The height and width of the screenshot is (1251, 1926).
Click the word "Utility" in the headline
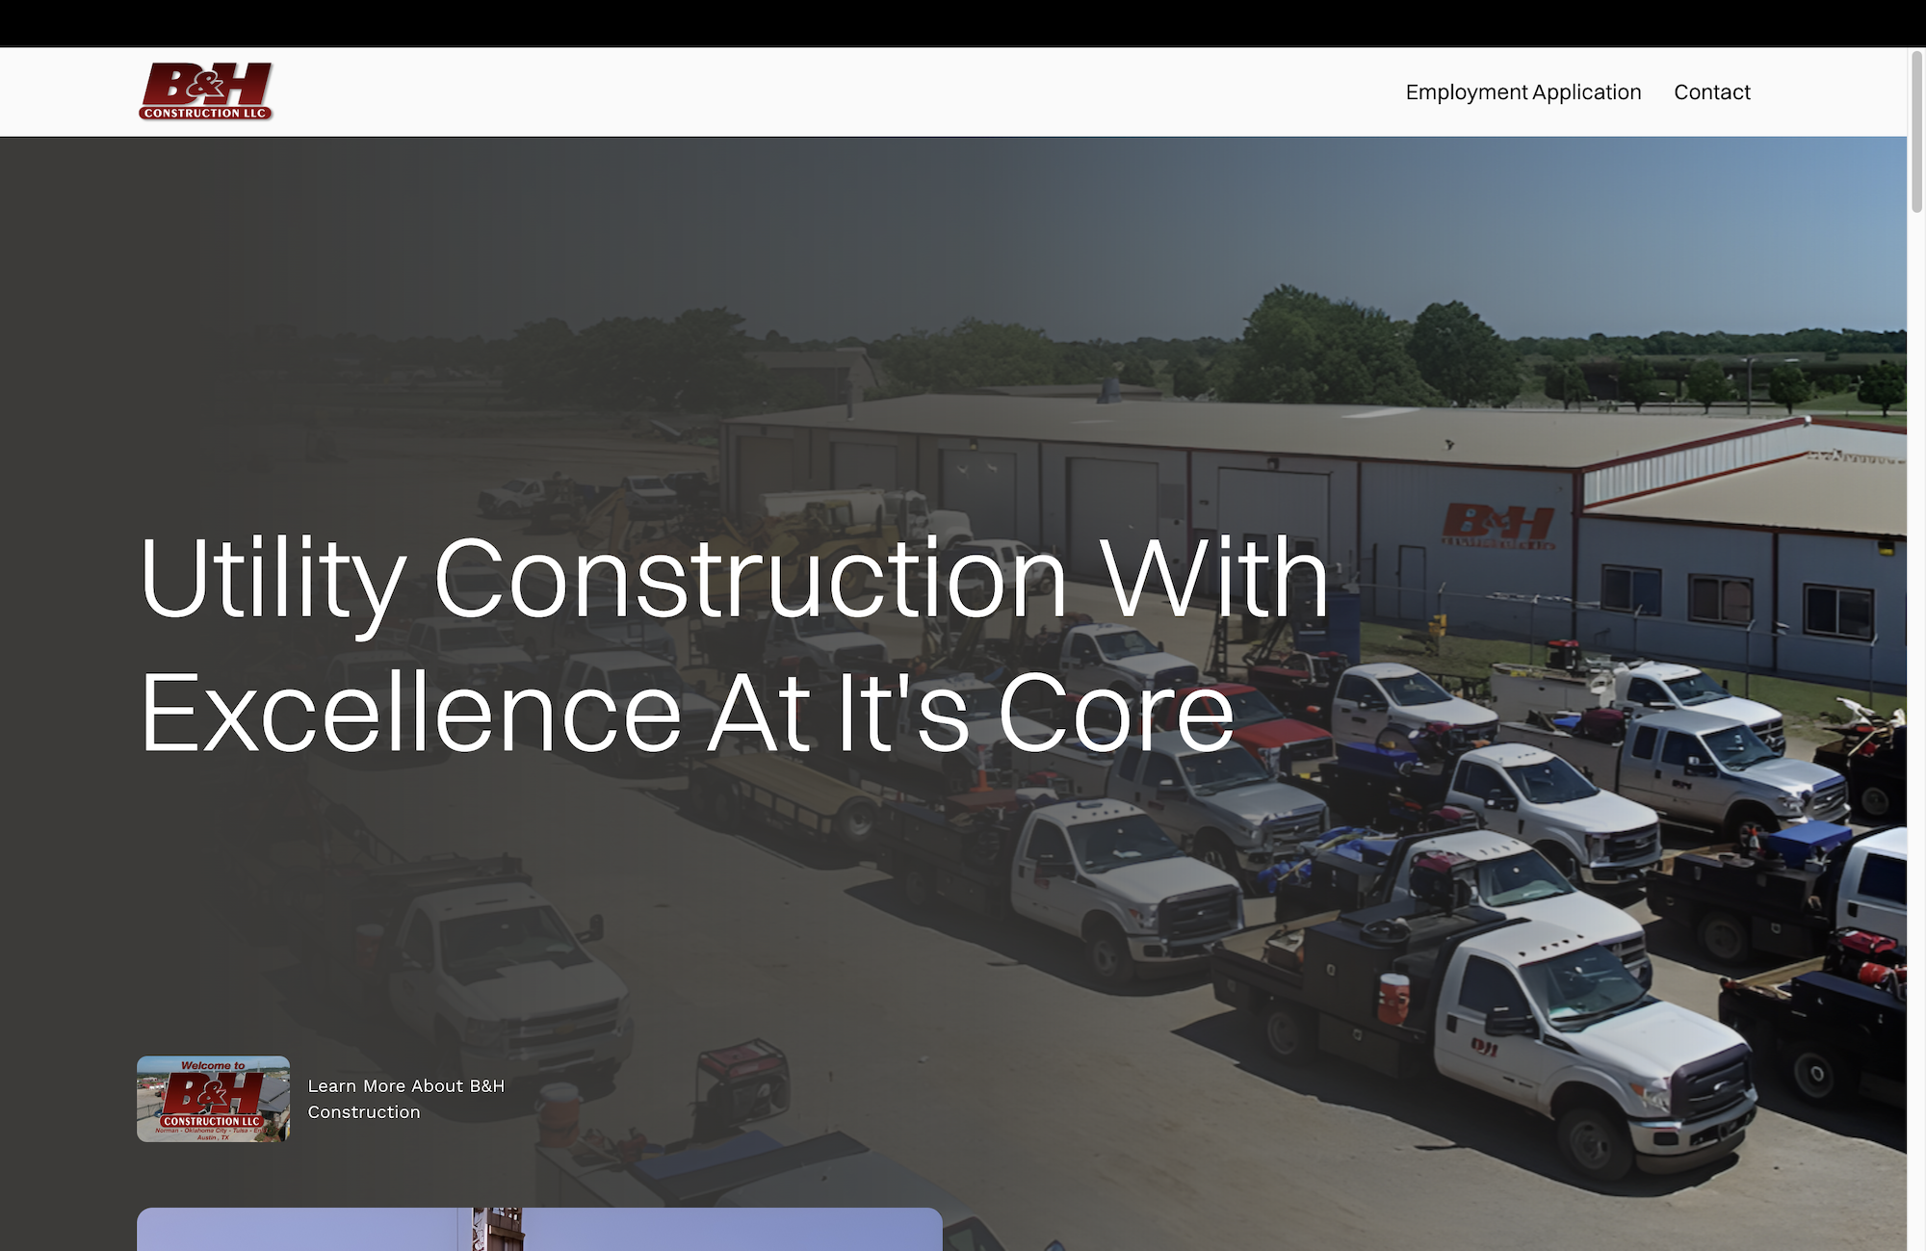pos(273,578)
